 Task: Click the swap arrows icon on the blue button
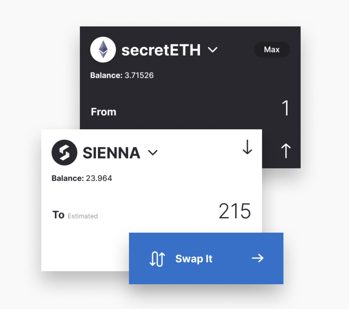[x=156, y=259]
